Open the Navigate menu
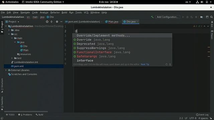 tap(25, 13)
